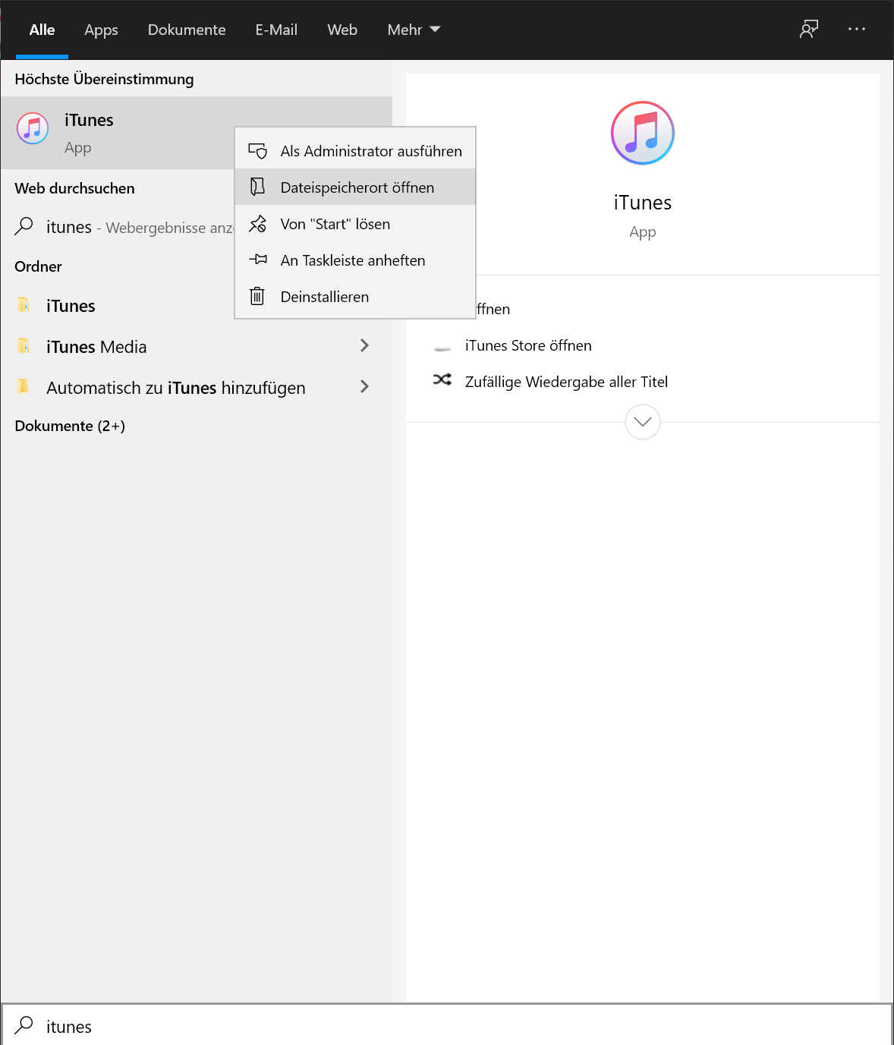This screenshot has width=894, height=1045.
Task: Open the three-dots options menu
Action: coord(857,29)
